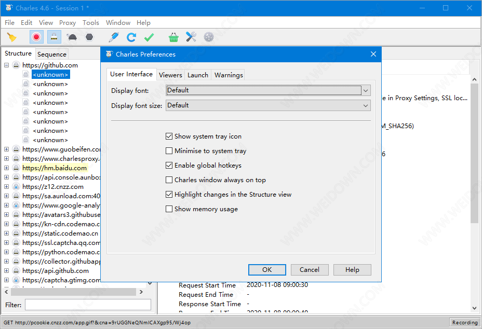Expand the https://static.codemao.cn node
Screen dimensions: 482x329
coord(6,233)
